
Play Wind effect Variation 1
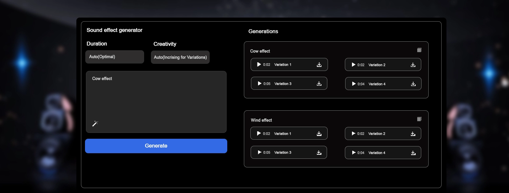tap(259, 133)
